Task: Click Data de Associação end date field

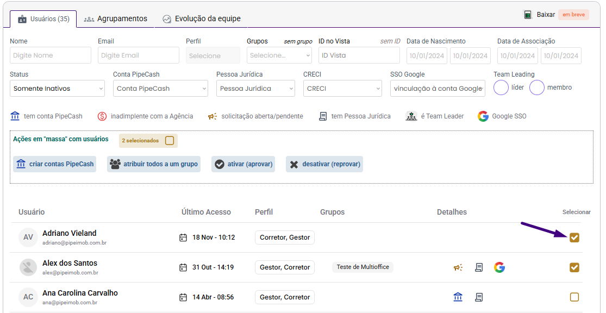Action: [561, 55]
